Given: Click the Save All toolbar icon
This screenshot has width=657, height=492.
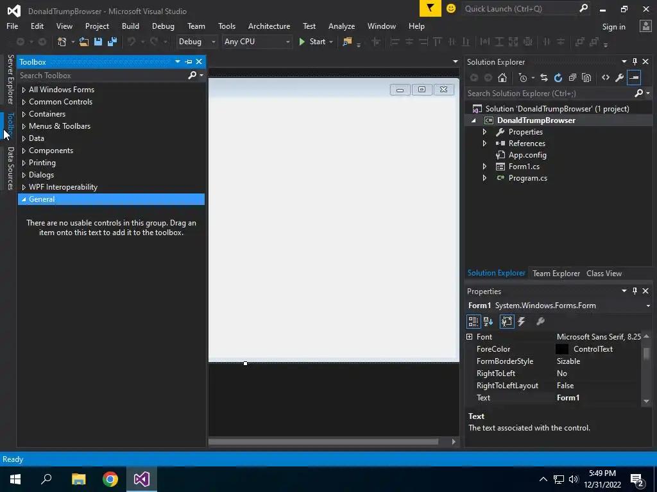Looking at the screenshot, I should (112, 42).
